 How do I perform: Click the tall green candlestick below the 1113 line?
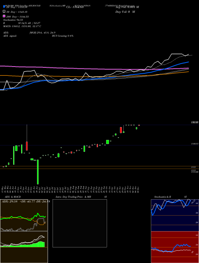pyautogui.click(x=38, y=172)
